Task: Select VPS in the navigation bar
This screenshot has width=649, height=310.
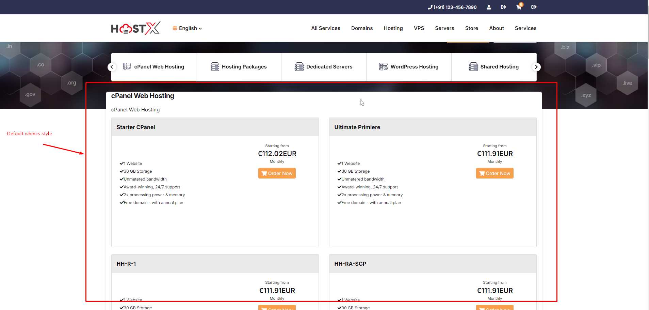Action: [x=419, y=28]
